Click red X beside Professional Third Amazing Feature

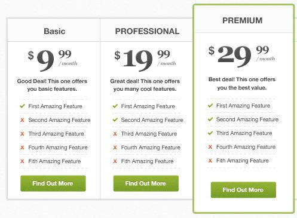pos(115,134)
